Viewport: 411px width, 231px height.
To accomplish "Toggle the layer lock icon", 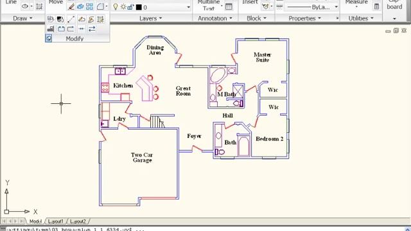I will tap(130, 7).
